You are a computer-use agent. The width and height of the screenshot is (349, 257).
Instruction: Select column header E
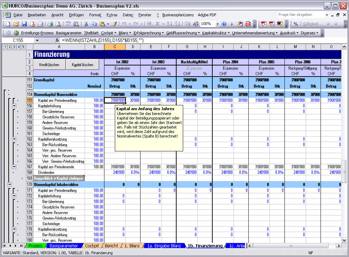(x=151, y=47)
